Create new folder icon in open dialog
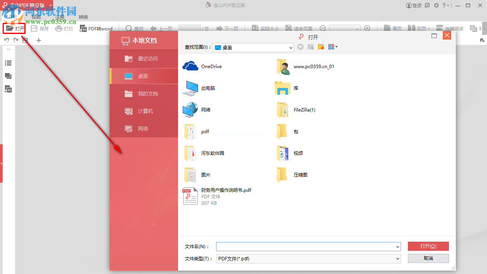 [321, 47]
